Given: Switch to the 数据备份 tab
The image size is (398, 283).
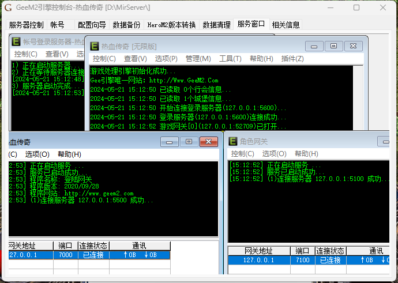Looking at the screenshot, I should [126, 25].
